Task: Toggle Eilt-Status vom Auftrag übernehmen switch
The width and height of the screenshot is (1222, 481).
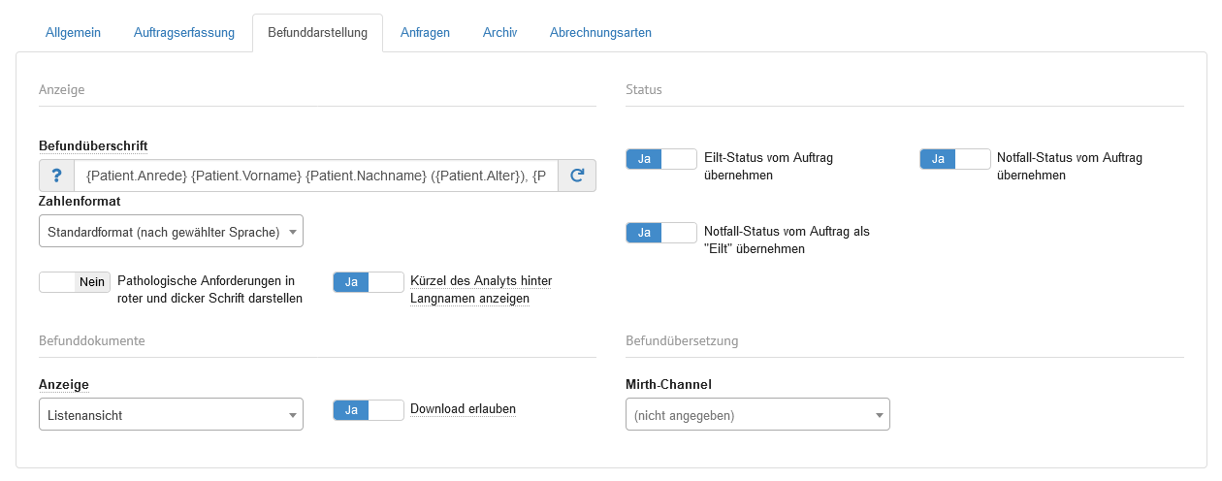Action: [x=661, y=159]
